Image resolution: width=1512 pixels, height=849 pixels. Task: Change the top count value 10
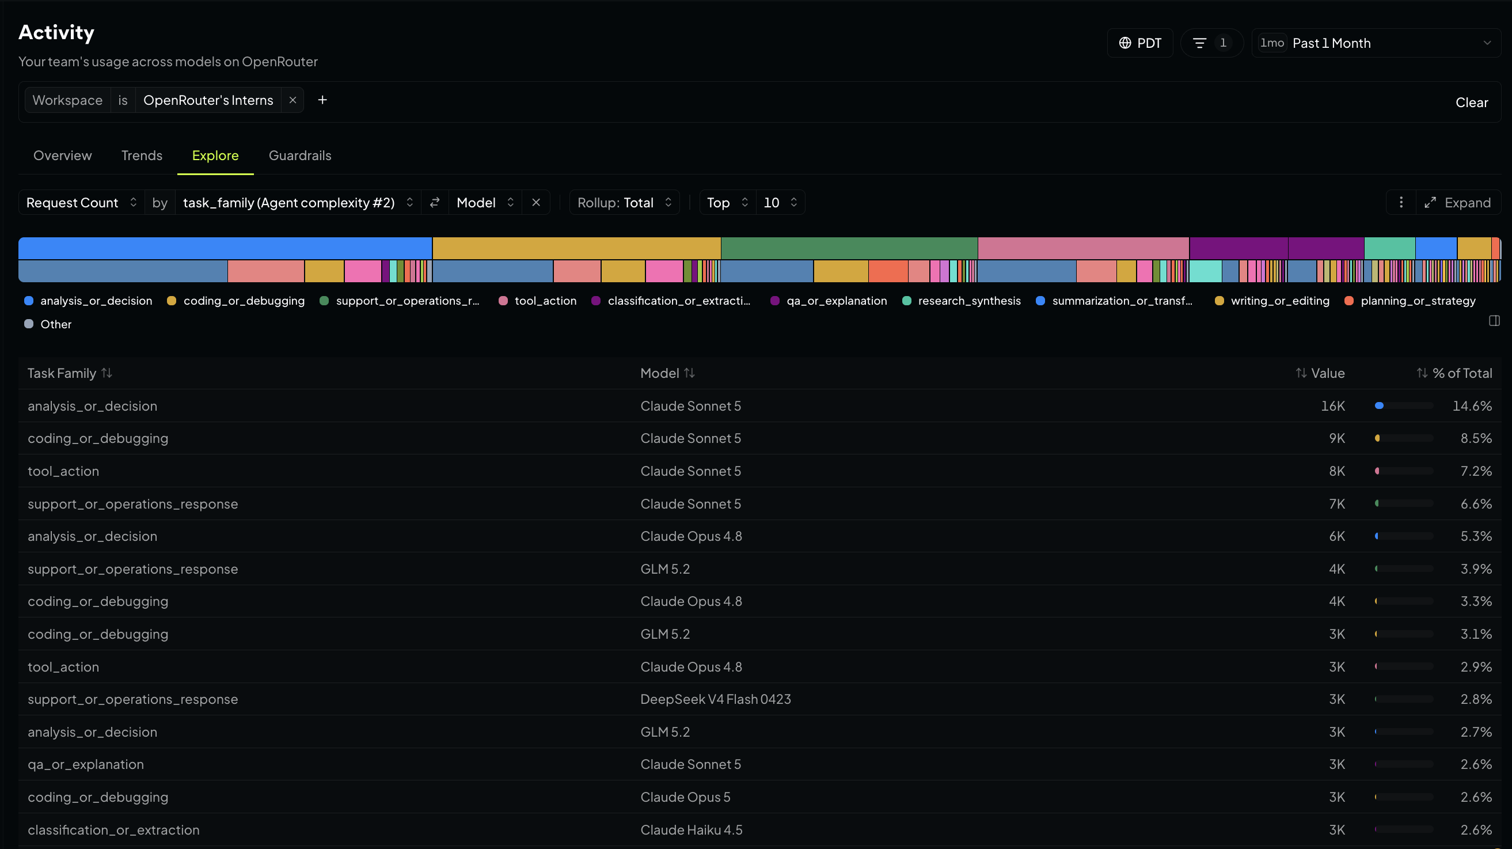click(x=780, y=203)
